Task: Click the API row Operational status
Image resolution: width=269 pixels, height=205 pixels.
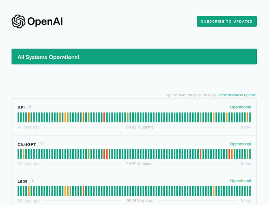Action: 240,107
